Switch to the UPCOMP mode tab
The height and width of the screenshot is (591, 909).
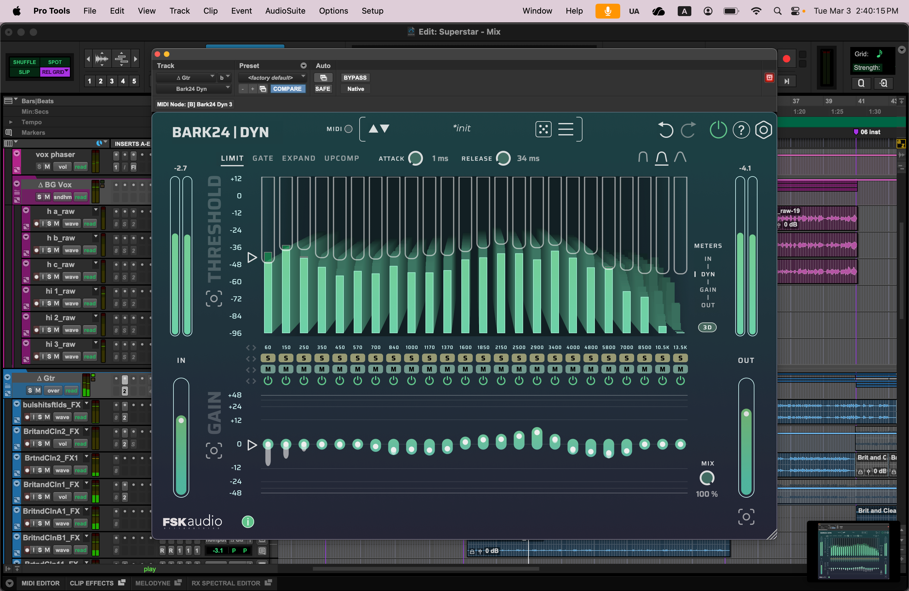point(342,159)
